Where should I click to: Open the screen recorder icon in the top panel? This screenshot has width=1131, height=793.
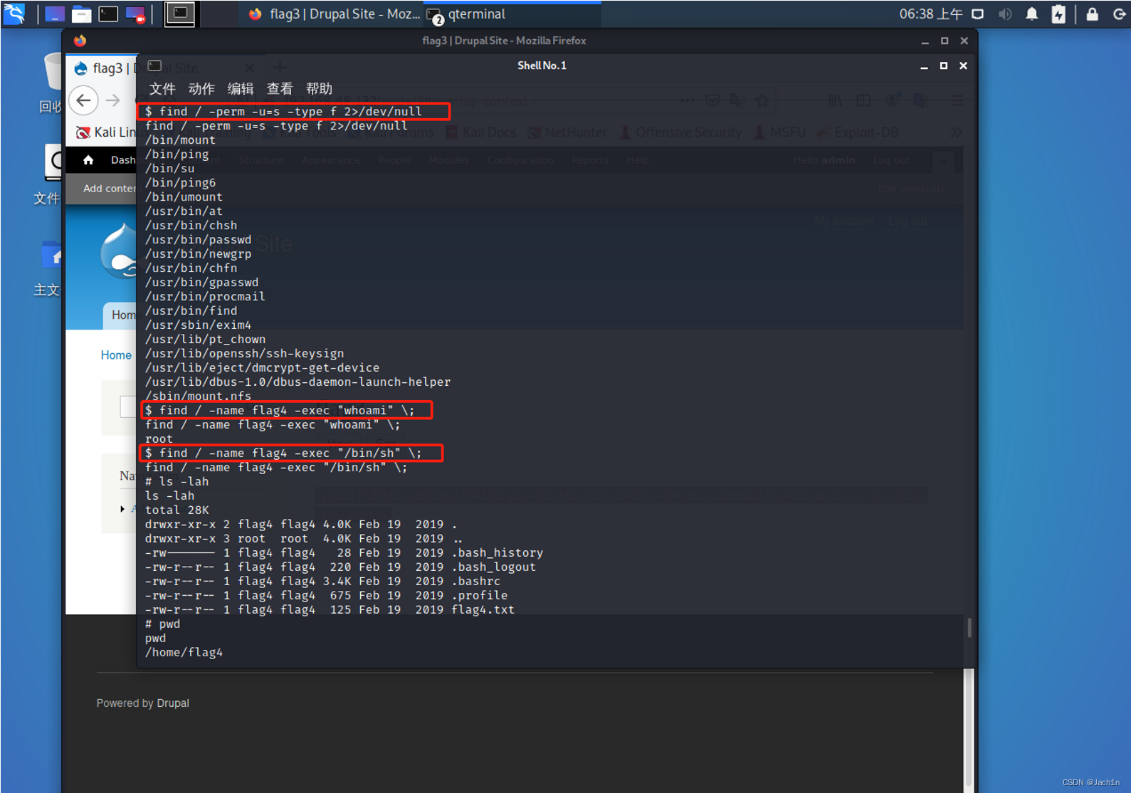pos(135,14)
